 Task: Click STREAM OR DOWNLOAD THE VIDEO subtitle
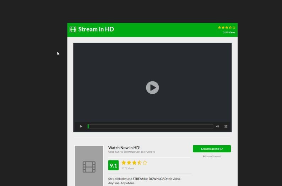(x=131, y=152)
